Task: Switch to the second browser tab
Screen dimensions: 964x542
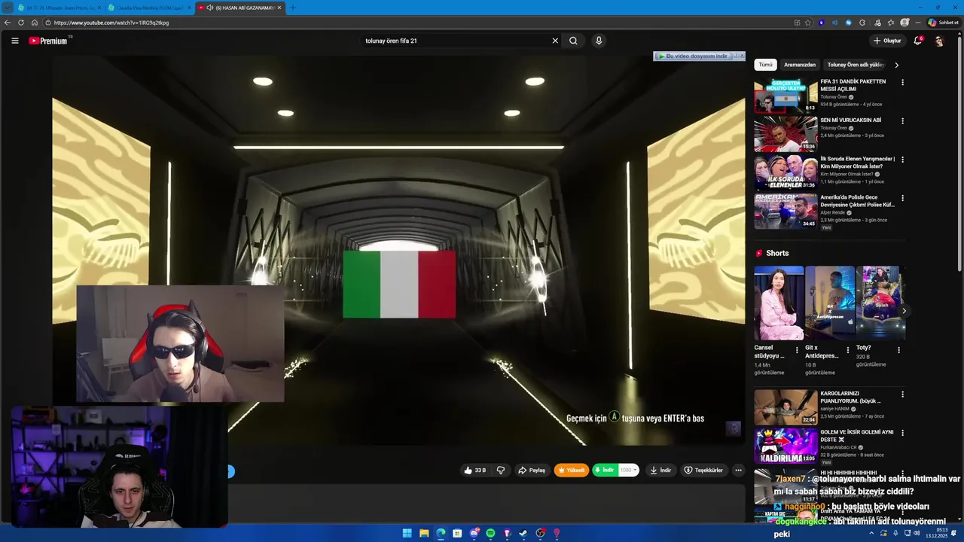Action: (x=148, y=8)
